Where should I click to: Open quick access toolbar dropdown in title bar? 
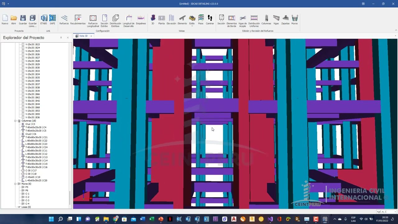(8, 4)
